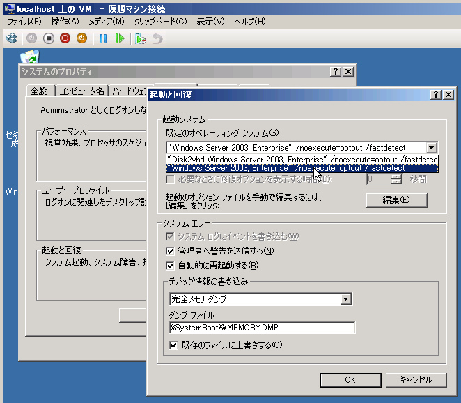
Task: Switch to the コンピュータ名 tab
Action: point(81,91)
